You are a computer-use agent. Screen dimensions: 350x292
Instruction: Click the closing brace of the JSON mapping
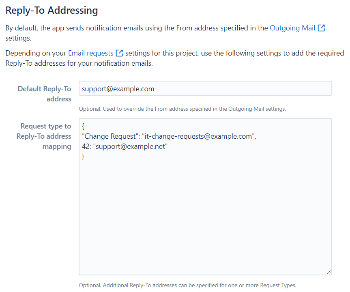point(83,156)
